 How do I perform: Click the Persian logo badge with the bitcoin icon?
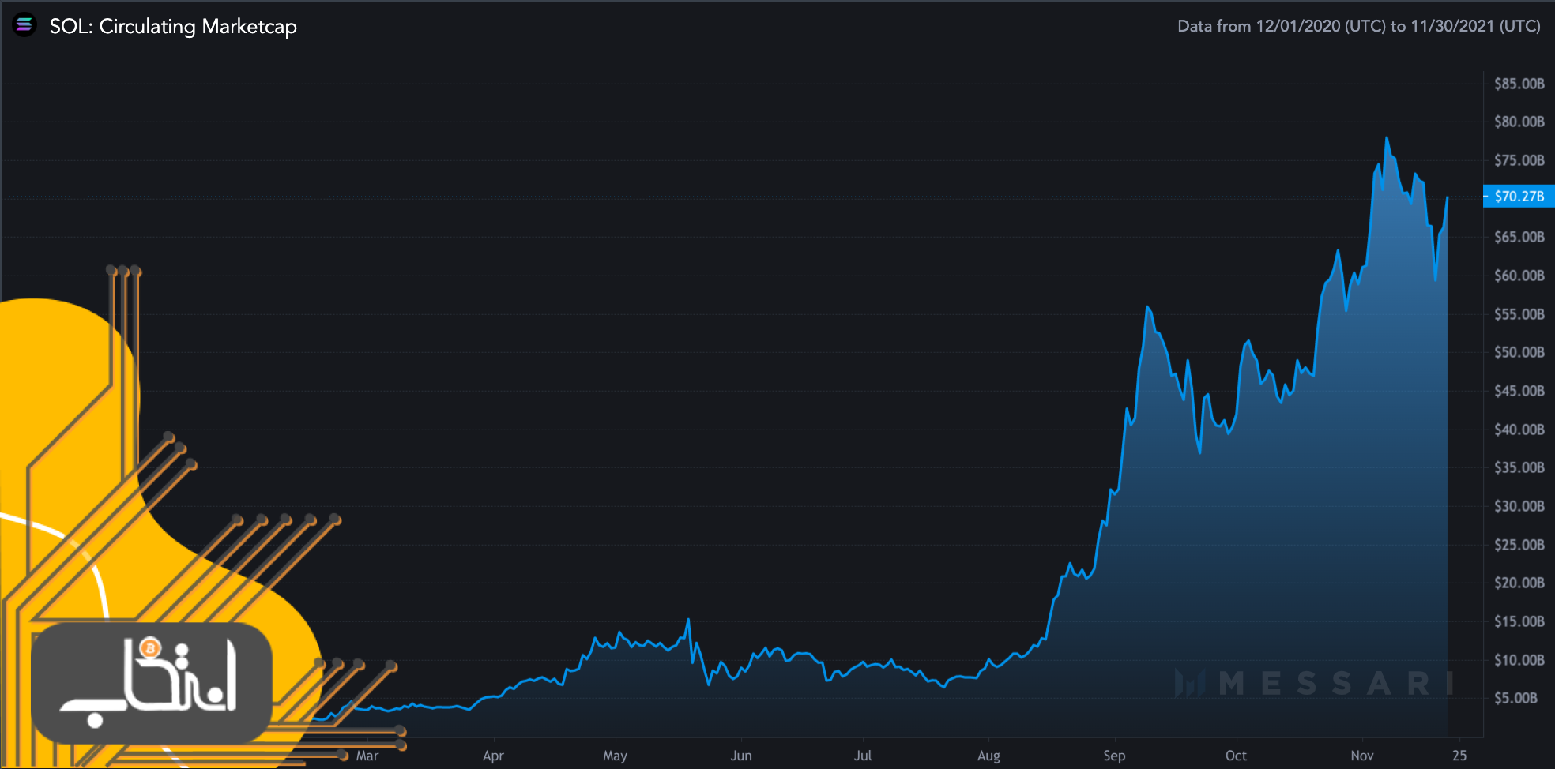(152, 682)
